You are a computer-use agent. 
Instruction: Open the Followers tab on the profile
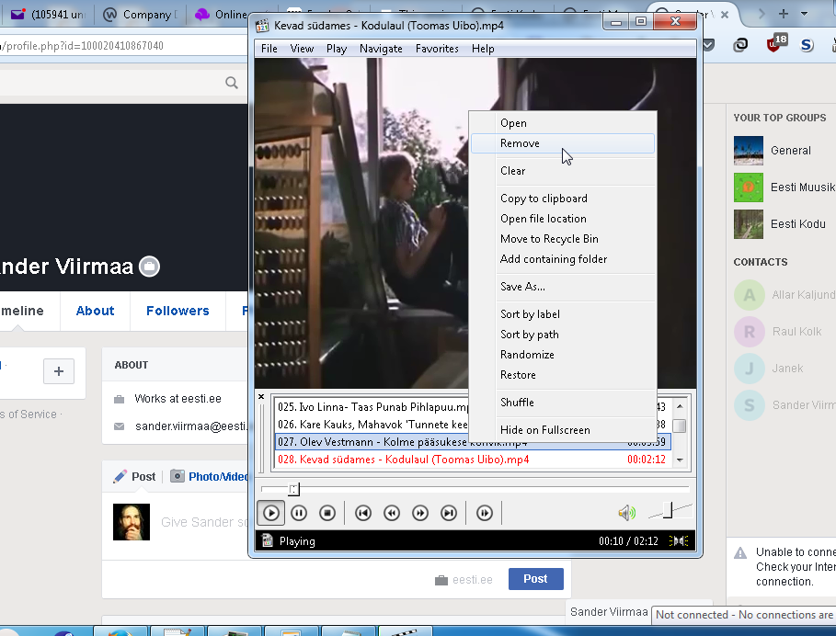(x=178, y=311)
